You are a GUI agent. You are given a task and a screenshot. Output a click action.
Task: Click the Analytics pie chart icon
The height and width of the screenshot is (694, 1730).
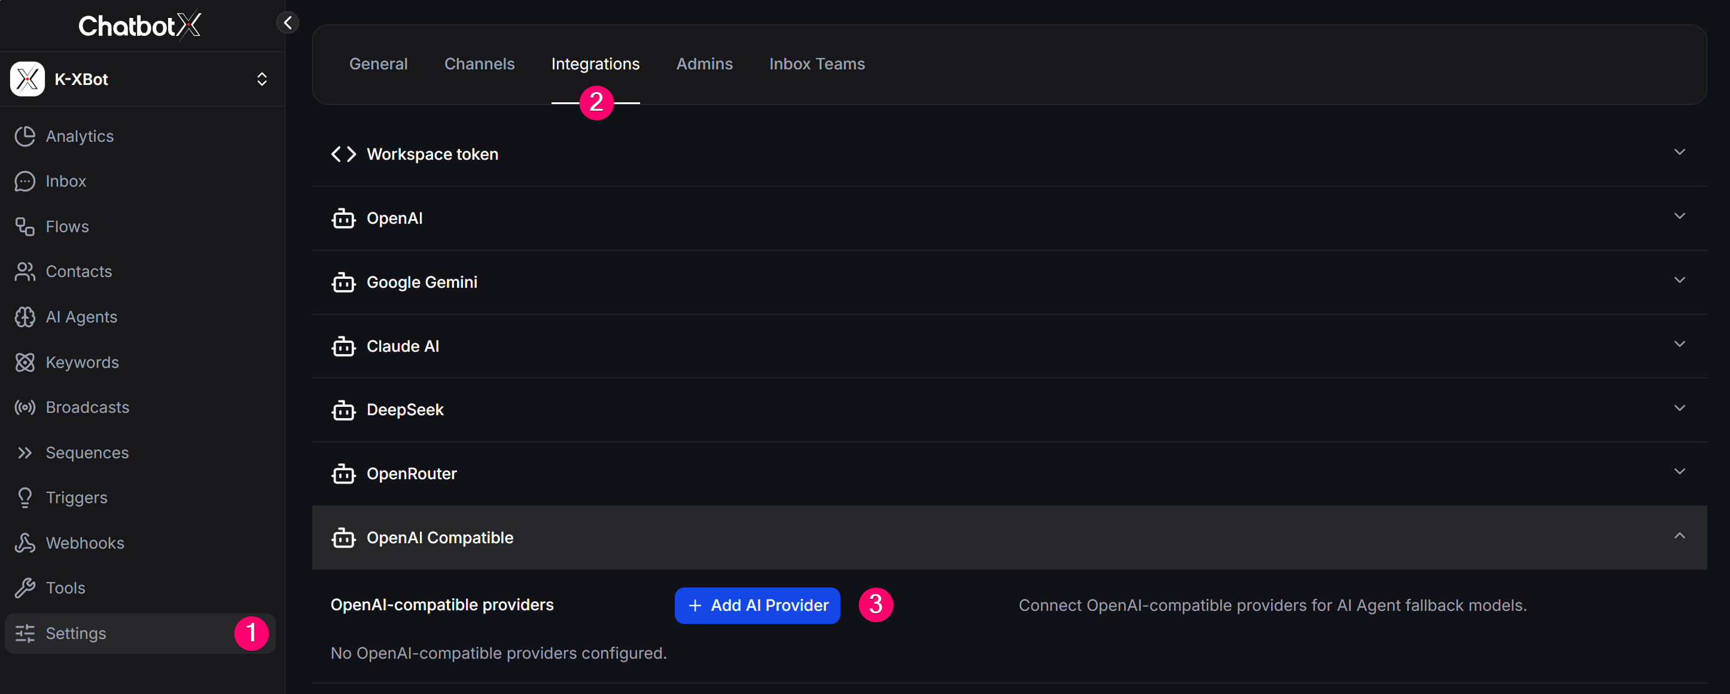[25, 136]
